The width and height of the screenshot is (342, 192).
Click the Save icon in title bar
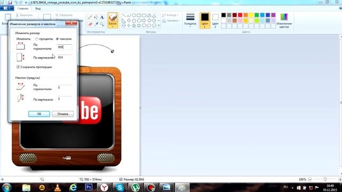coord(10,2)
